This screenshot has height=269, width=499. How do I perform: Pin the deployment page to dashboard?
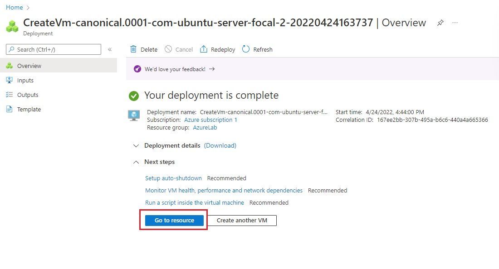[440, 23]
